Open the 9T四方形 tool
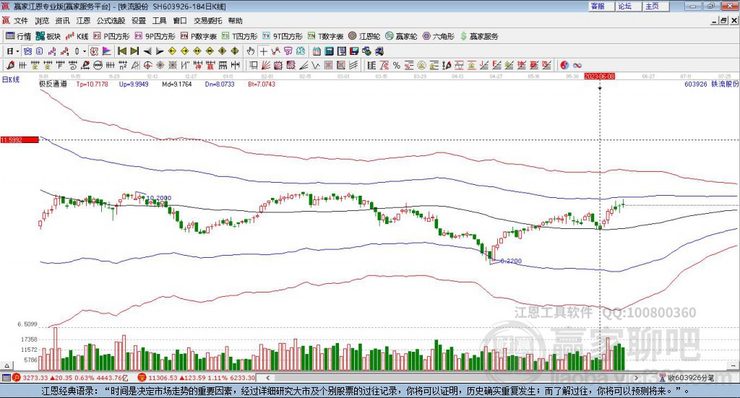The width and height of the screenshot is (740, 398). click(x=283, y=36)
